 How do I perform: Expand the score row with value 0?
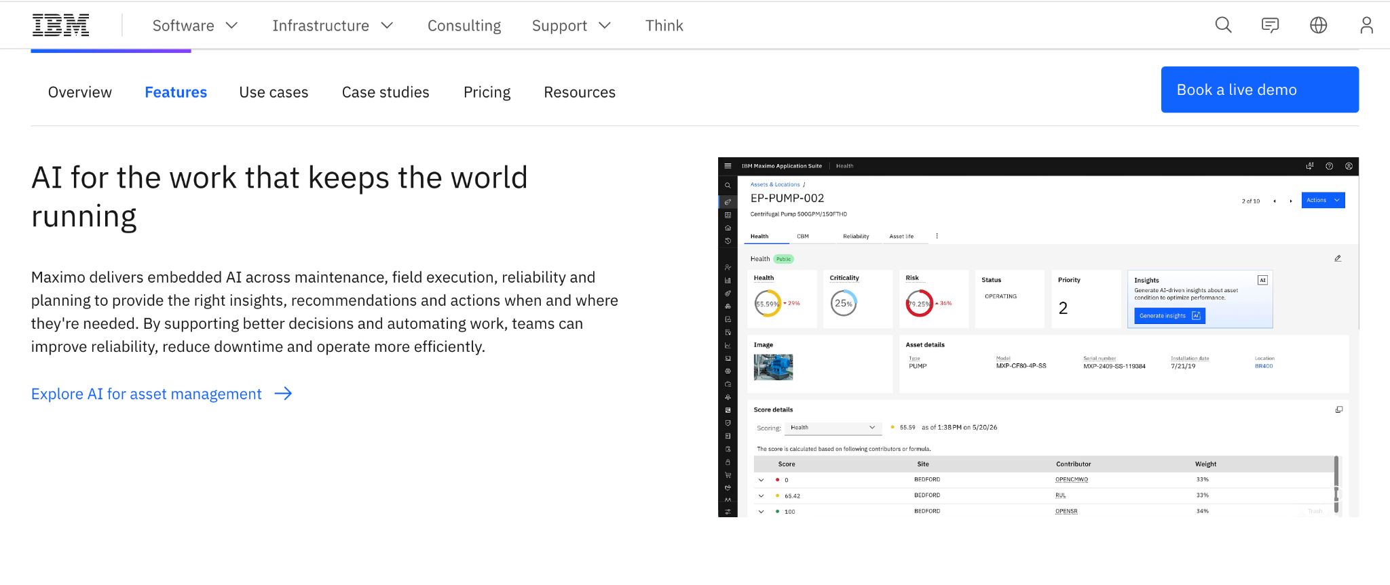pos(761,480)
